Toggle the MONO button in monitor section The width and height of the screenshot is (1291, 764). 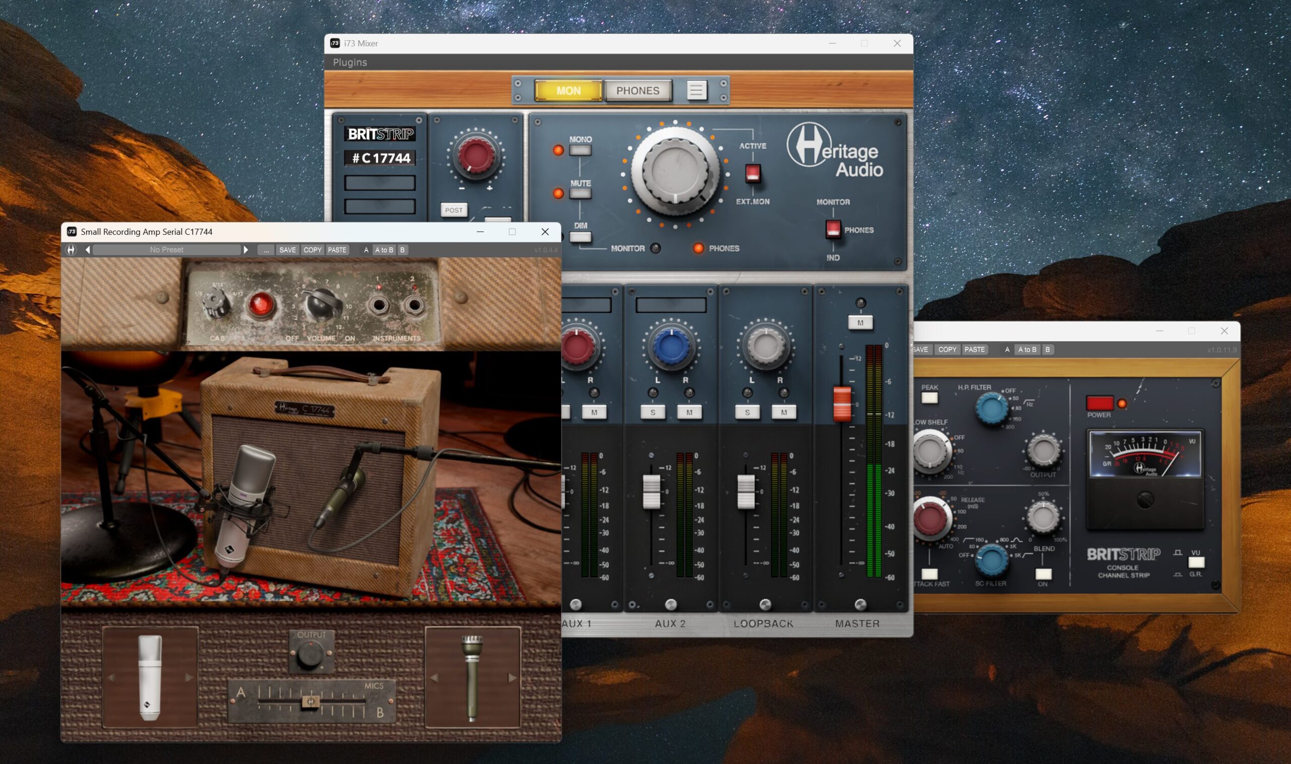point(580,150)
